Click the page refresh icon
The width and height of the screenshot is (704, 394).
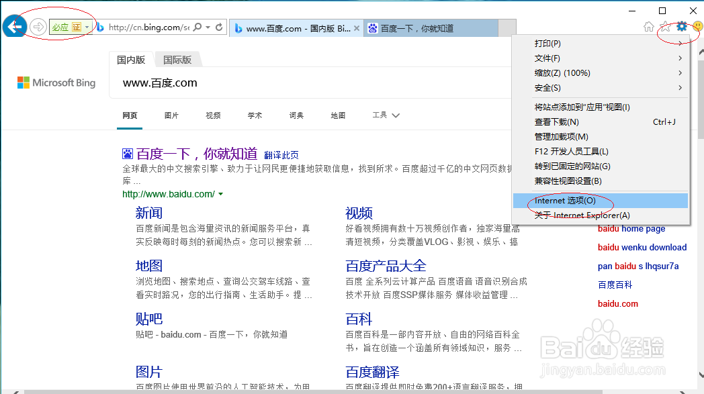[x=219, y=28]
